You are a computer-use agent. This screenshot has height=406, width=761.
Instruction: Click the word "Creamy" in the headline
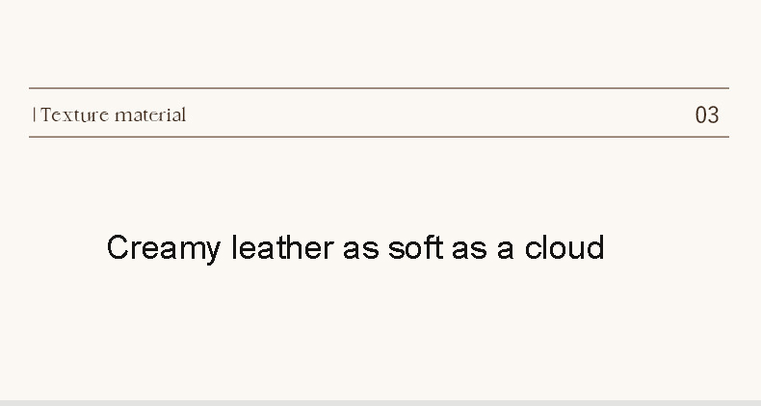tap(163, 249)
